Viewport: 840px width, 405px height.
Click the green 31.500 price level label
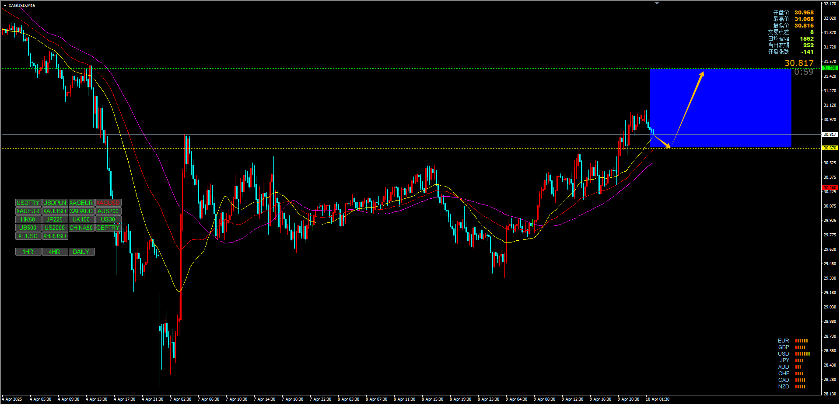coord(829,68)
